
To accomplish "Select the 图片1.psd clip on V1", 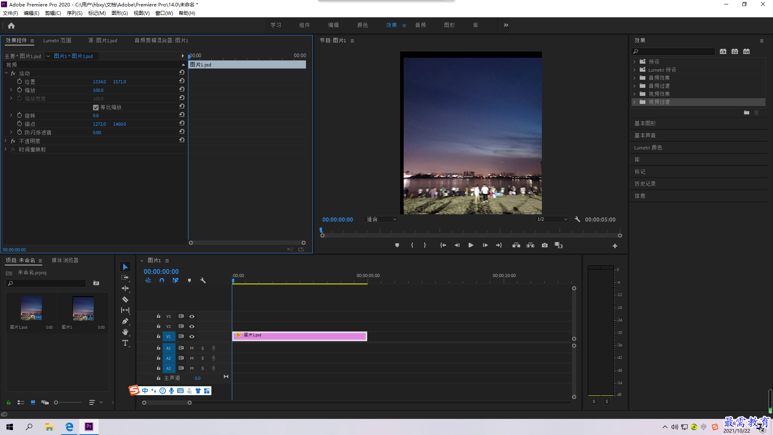I will point(300,336).
